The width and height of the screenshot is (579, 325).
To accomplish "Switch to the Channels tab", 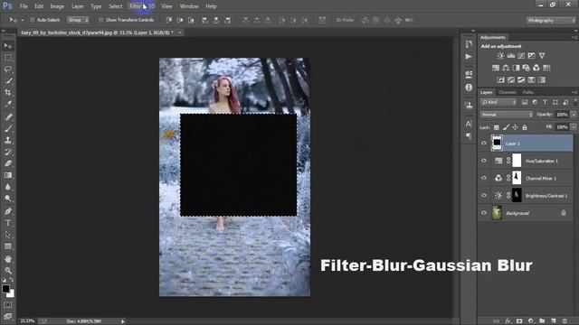I will (508, 92).
